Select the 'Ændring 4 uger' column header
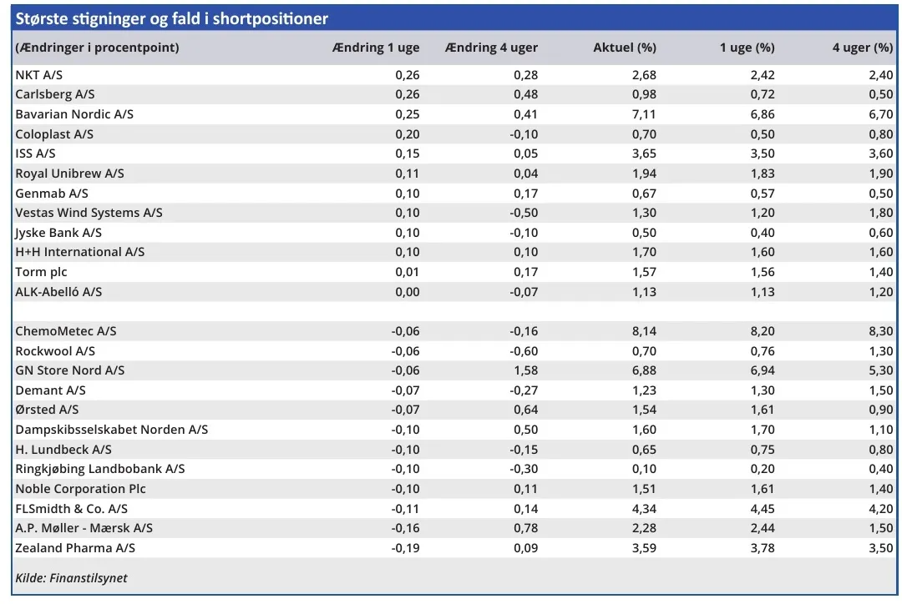902x604 pixels. (x=492, y=48)
